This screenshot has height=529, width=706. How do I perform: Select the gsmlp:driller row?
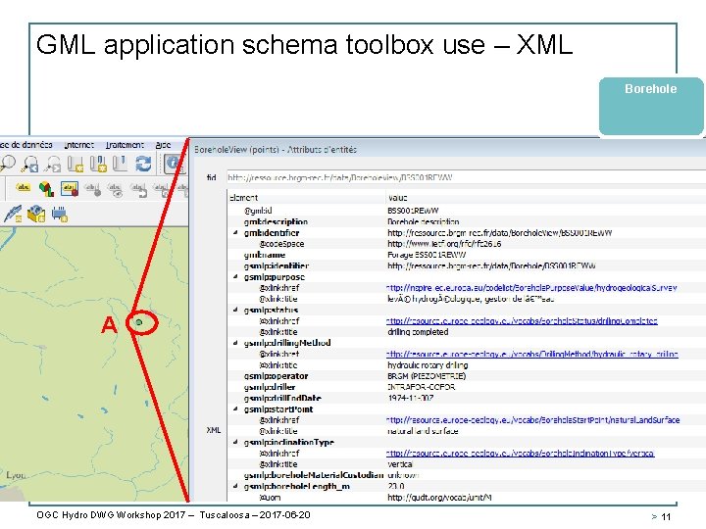point(467,387)
